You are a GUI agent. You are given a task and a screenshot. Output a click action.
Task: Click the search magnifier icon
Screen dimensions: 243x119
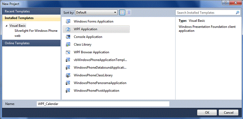pyautogui.click(x=237, y=13)
